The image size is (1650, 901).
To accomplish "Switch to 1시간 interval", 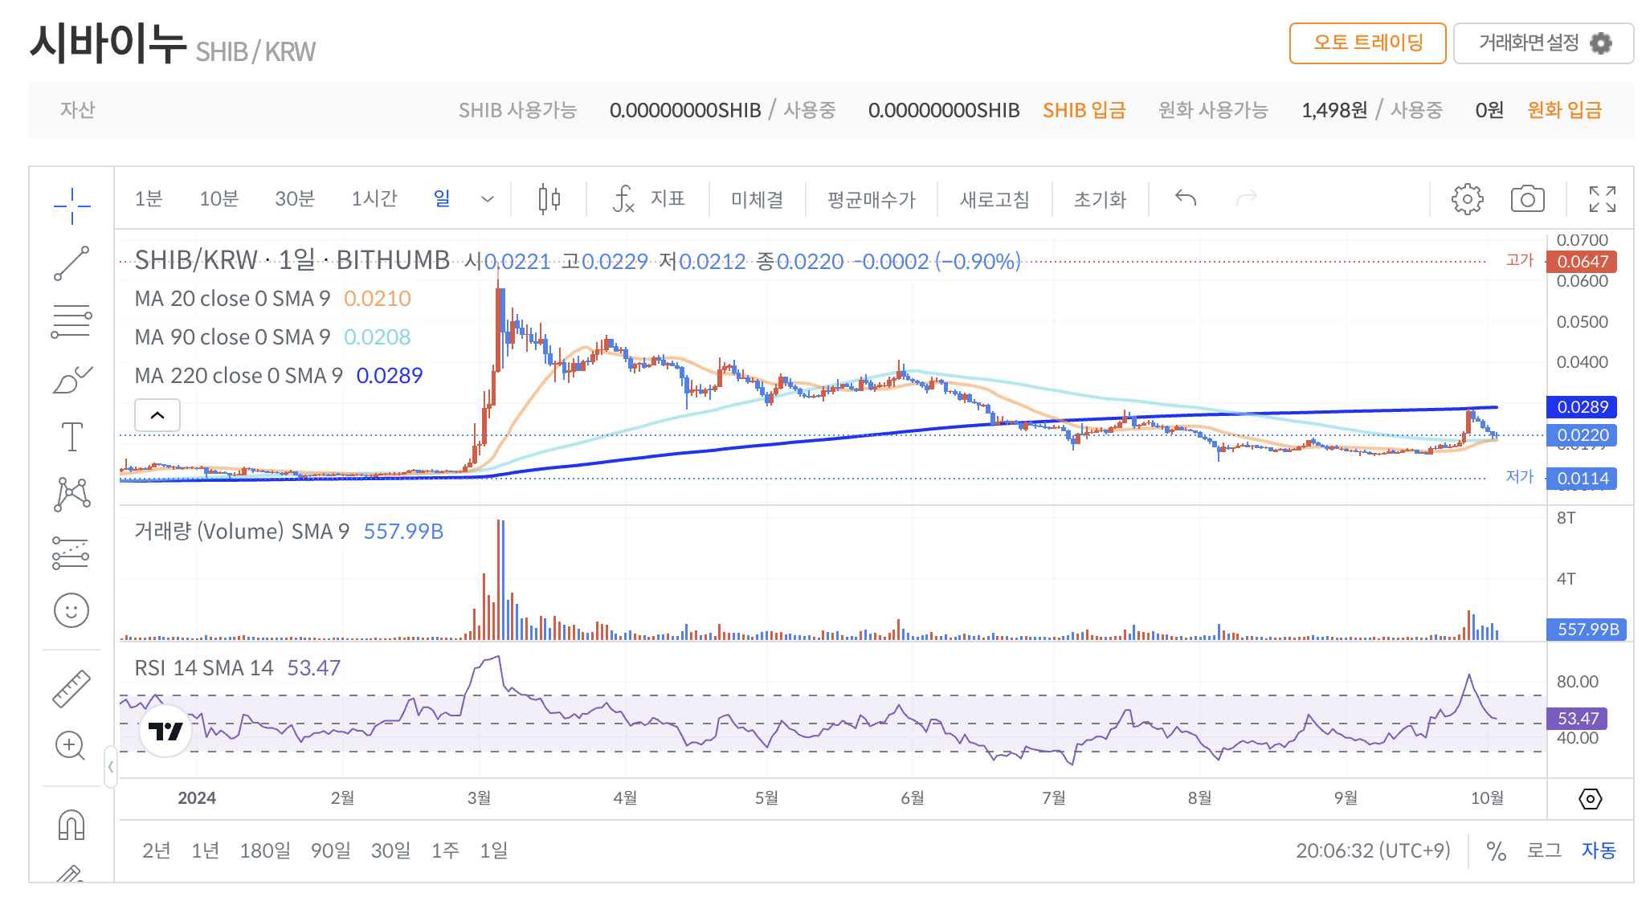I will pyautogui.click(x=374, y=198).
